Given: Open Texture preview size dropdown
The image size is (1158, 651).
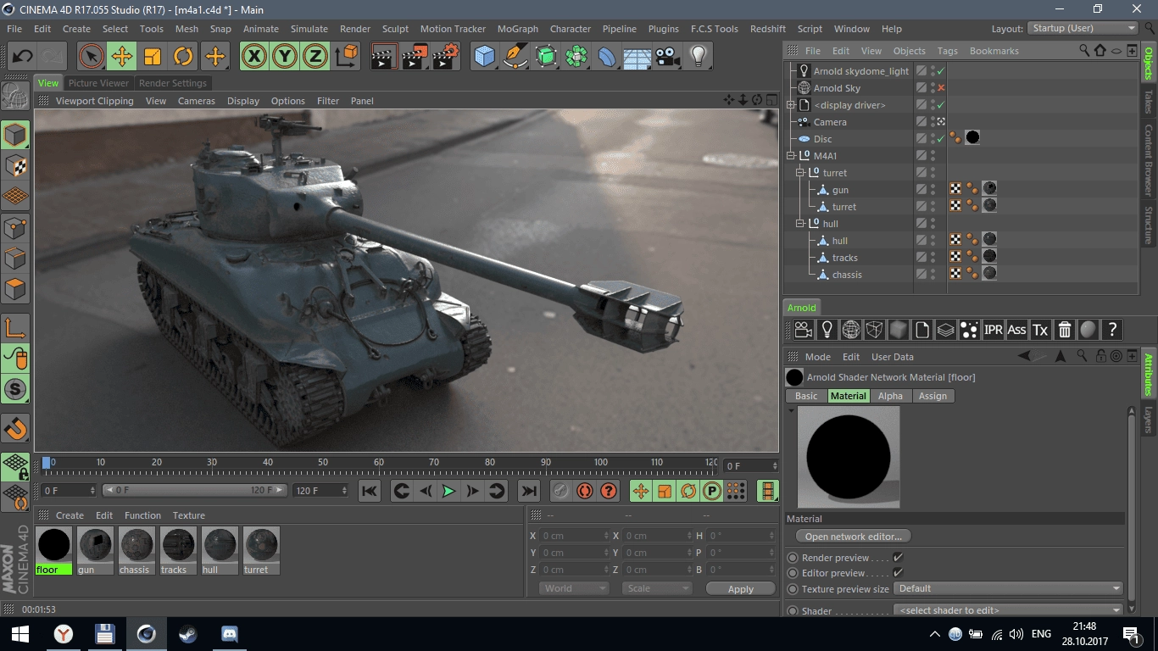Looking at the screenshot, I should point(1009,588).
